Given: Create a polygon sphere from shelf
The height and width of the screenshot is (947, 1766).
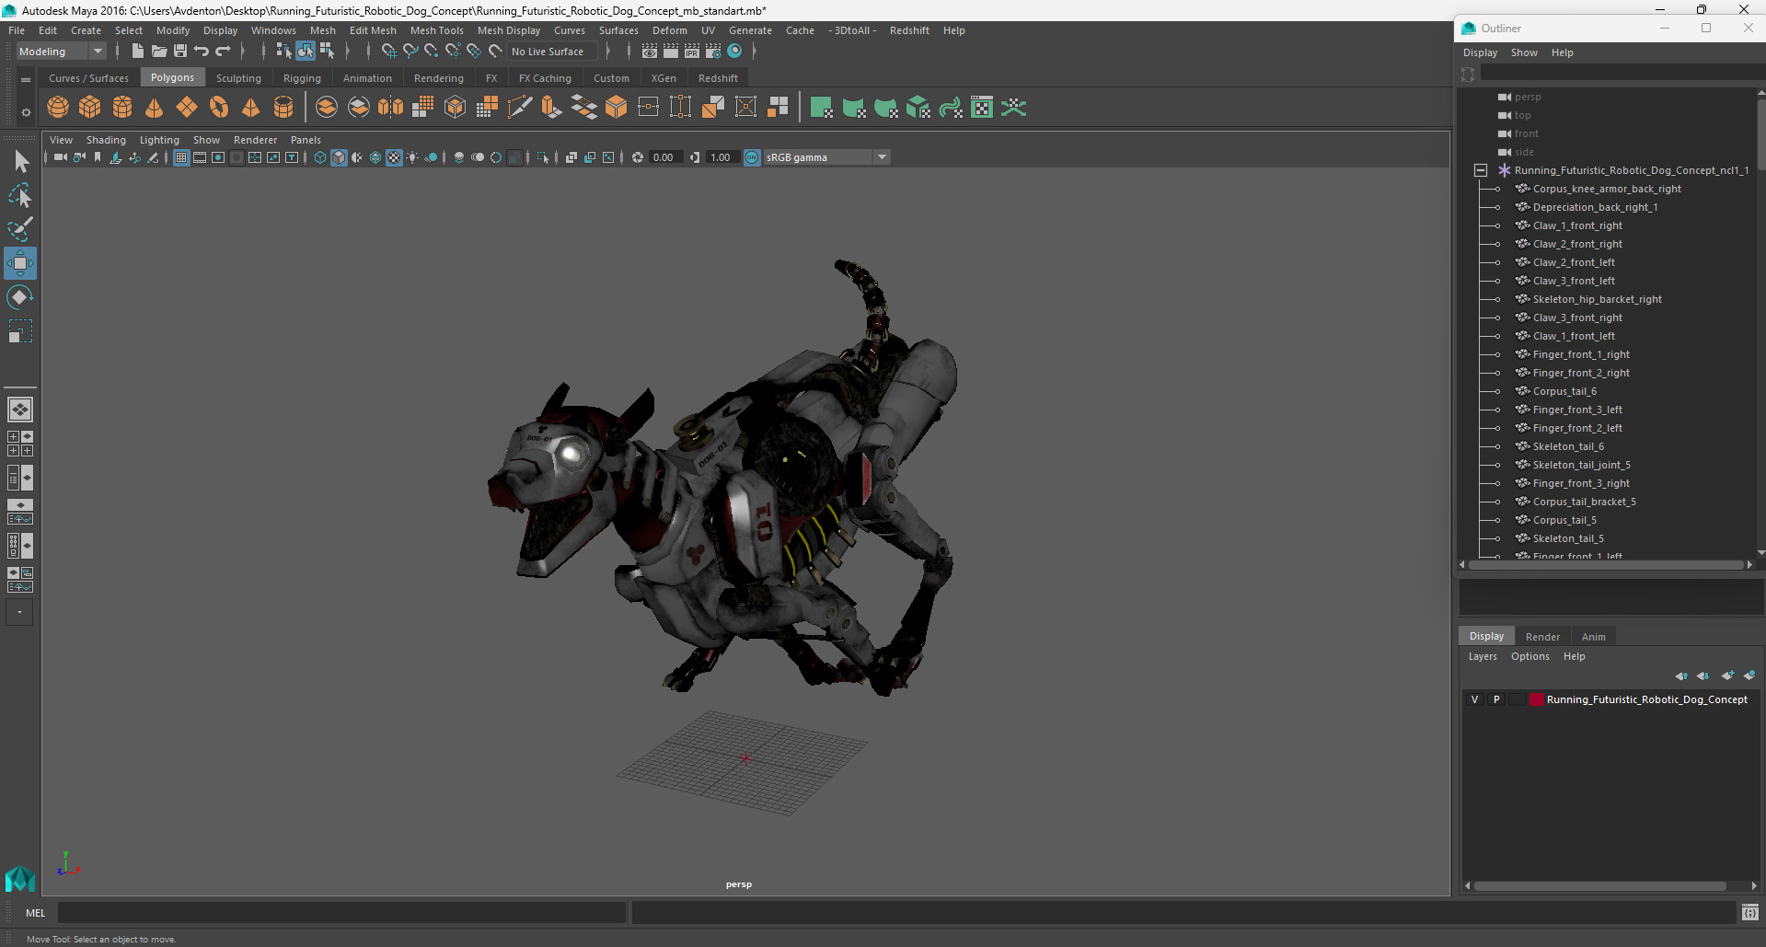Looking at the screenshot, I should tap(58, 108).
